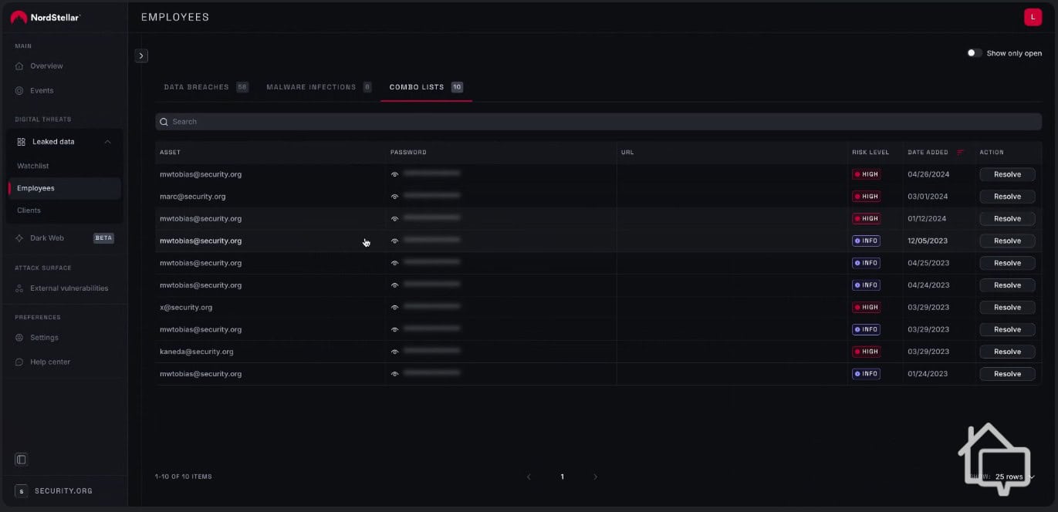Open the Events page icon
The width and height of the screenshot is (1058, 512).
(x=20, y=91)
